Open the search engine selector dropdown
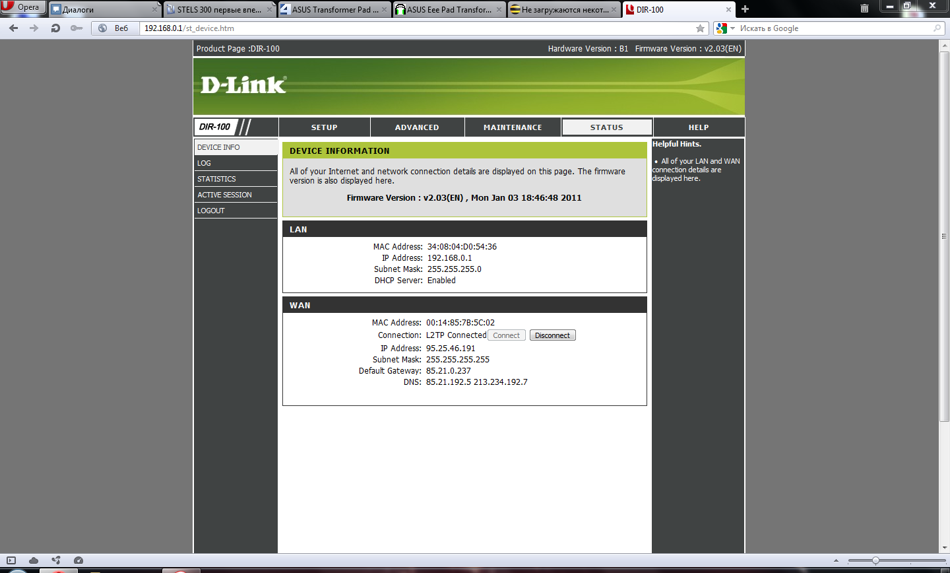The height and width of the screenshot is (573, 950). click(x=725, y=28)
